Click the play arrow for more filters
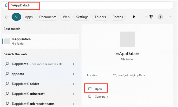The height and width of the screenshot is (107, 178). click(x=134, y=17)
